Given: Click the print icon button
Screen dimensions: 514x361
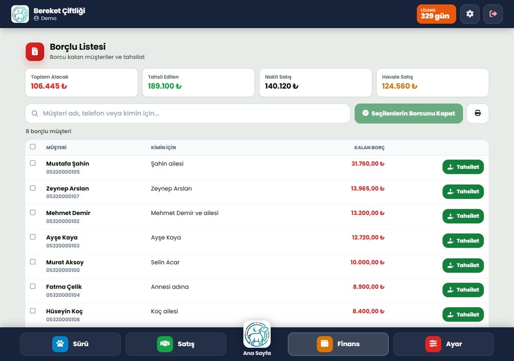Looking at the screenshot, I should (x=478, y=113).
